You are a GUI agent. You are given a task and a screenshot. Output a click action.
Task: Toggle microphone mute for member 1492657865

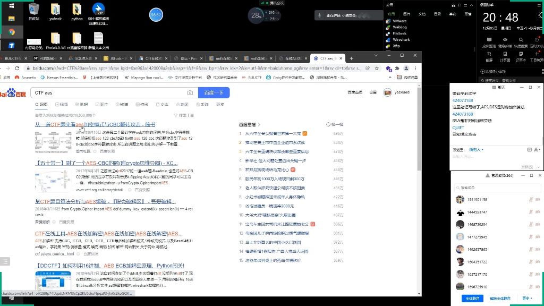tap(531, 250)
